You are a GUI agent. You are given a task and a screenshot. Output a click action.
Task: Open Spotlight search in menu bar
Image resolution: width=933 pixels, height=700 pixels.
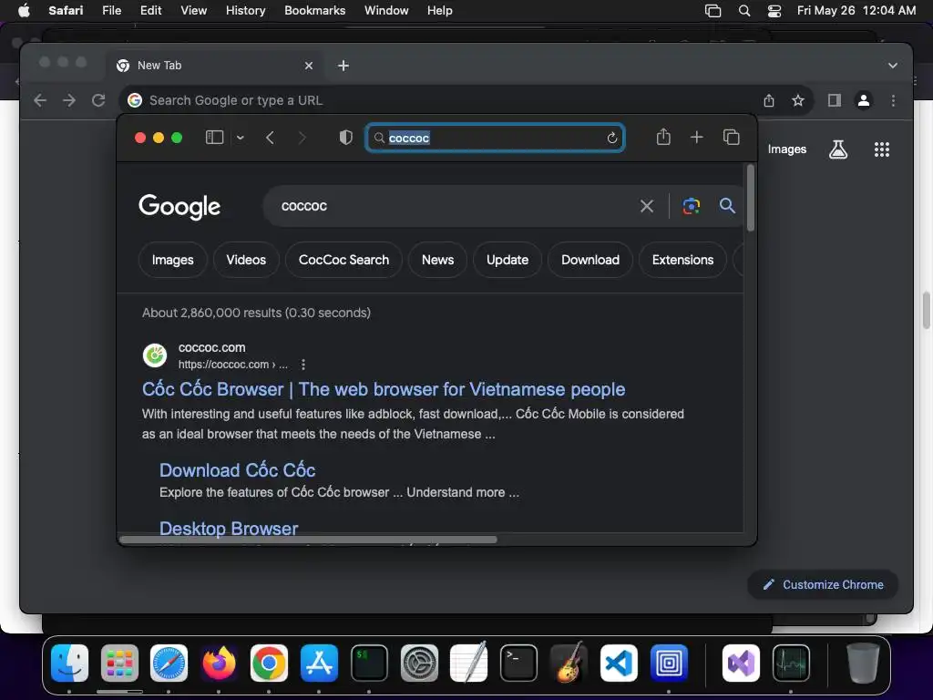click(743, 10)
